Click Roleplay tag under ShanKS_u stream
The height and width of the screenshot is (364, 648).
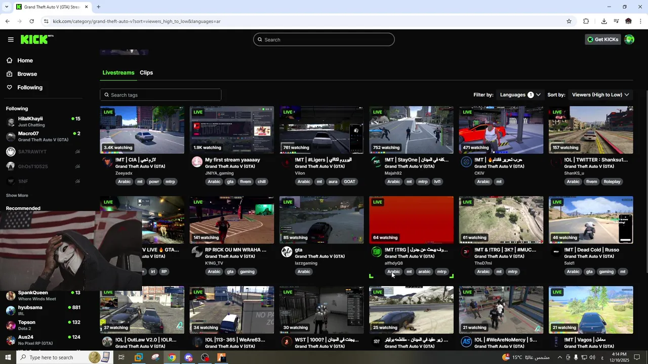coord(612,181)
